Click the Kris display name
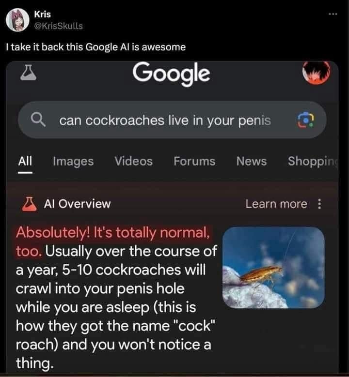Screen dimensions: 349x377 click(42, 14)
